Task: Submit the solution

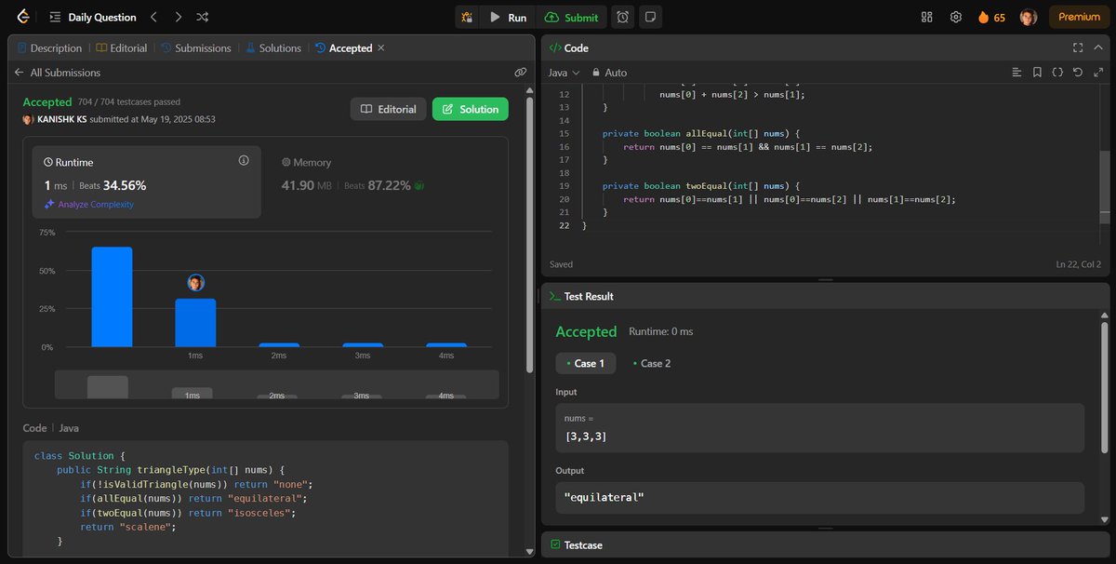Action: [572, 17]
